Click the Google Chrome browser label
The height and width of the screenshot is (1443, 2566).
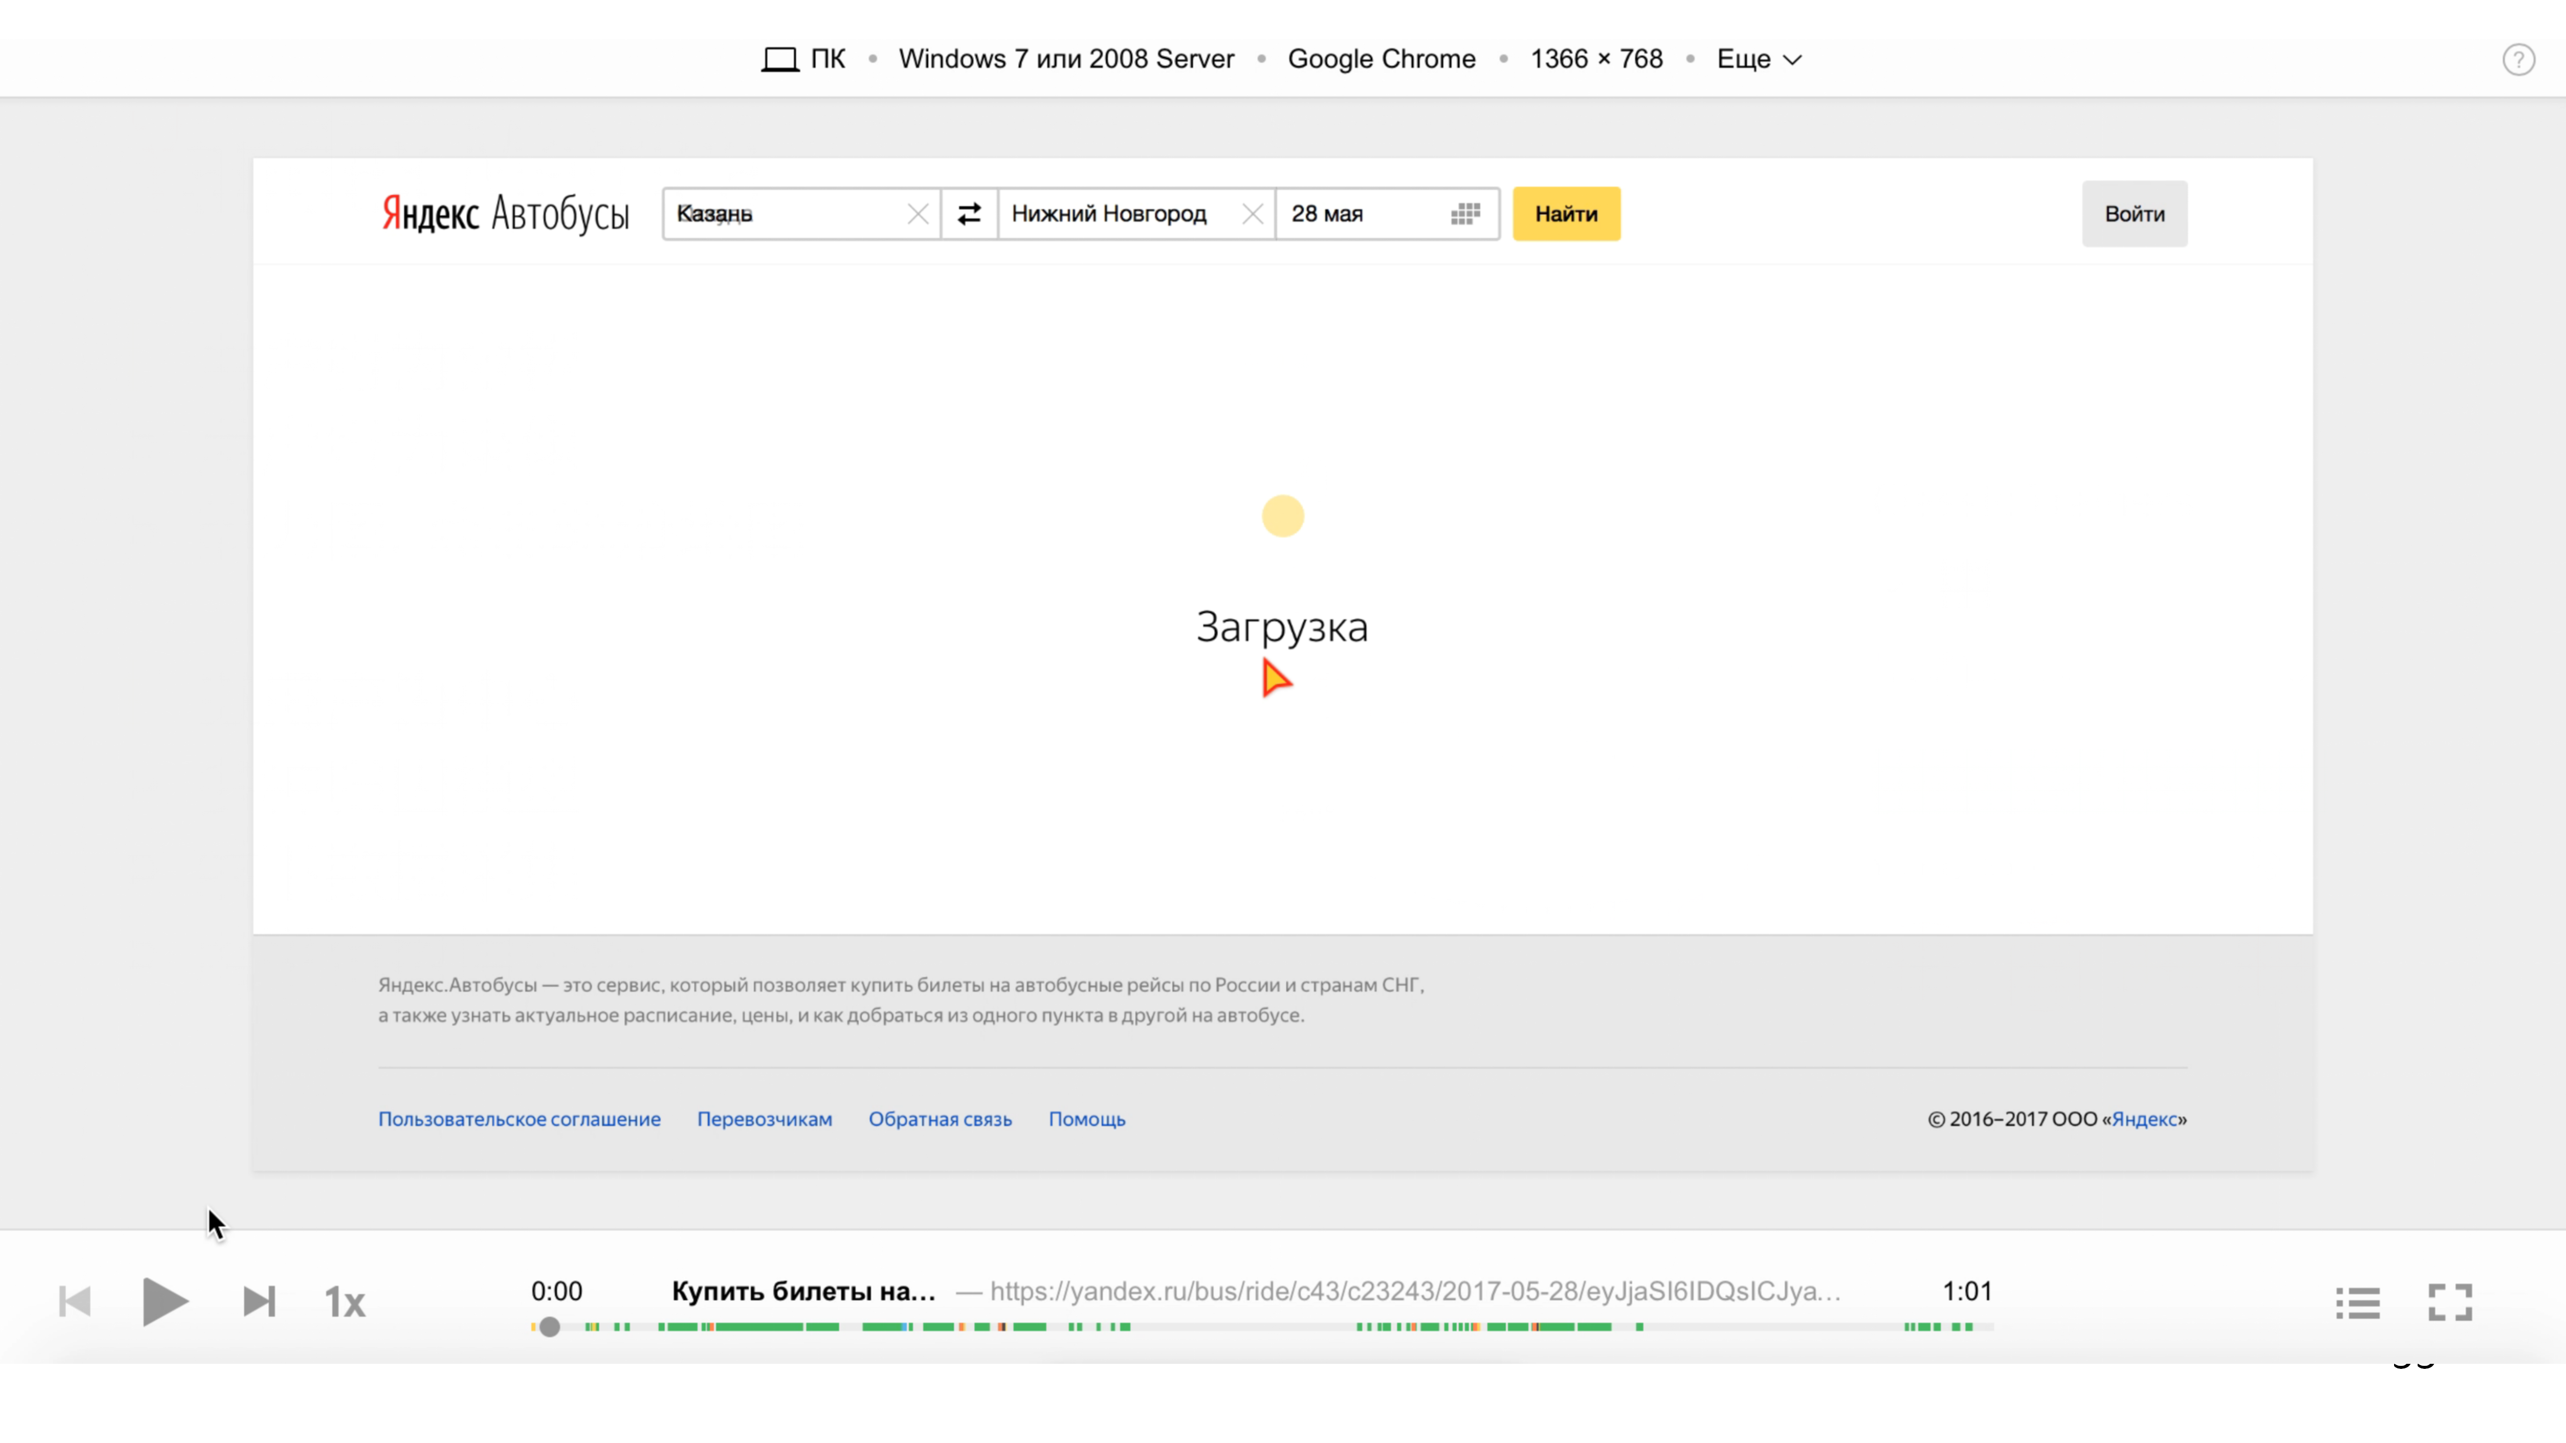tap(1381, 60)
